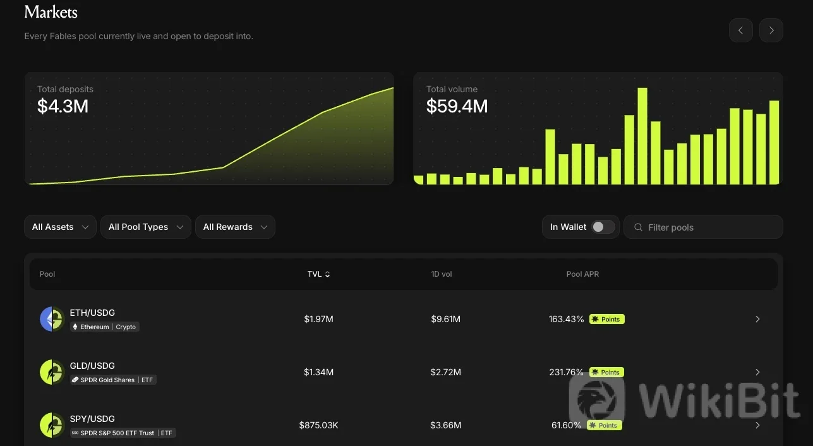Open the All Pool Types dropdown

[146, 227]
